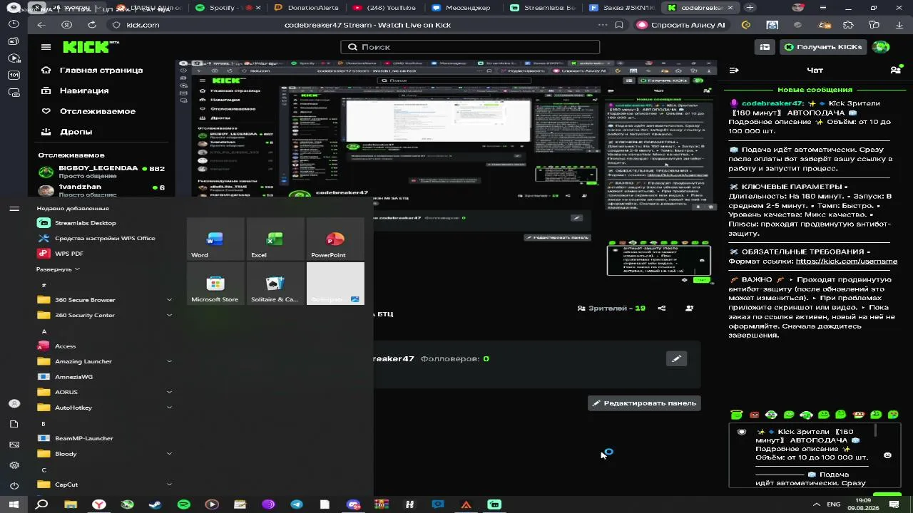Click the share icon next to the viewer count
The width and height of the screenshot is (913, 513).
[662, 309]
